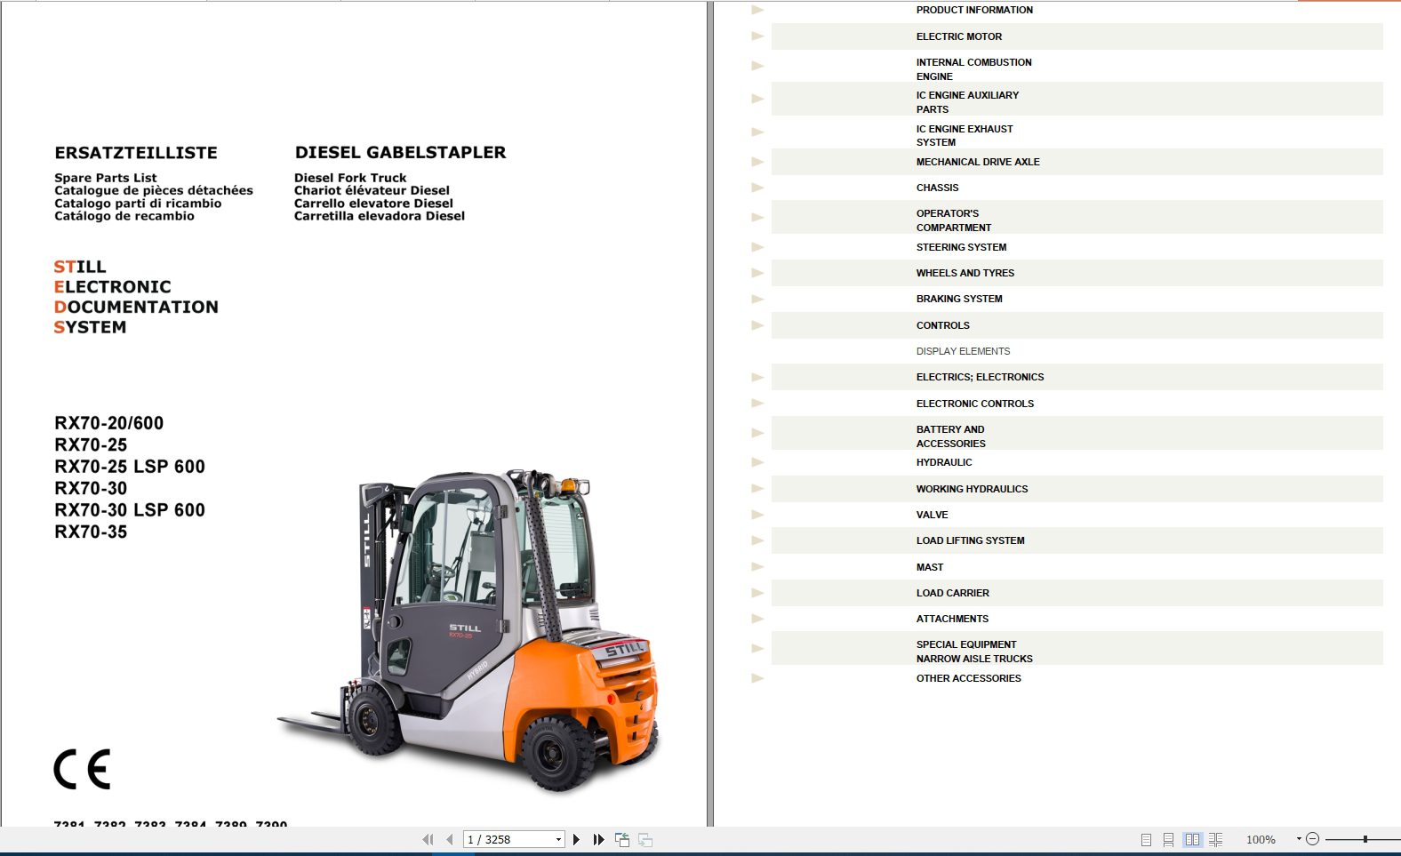Expand arrow beside STEERING SYSTEM

click(757, 247)
